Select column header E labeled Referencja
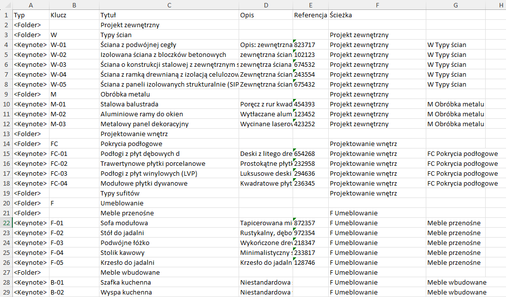The height and width of the screenshot is (297, 506). (x=310, y=5)
